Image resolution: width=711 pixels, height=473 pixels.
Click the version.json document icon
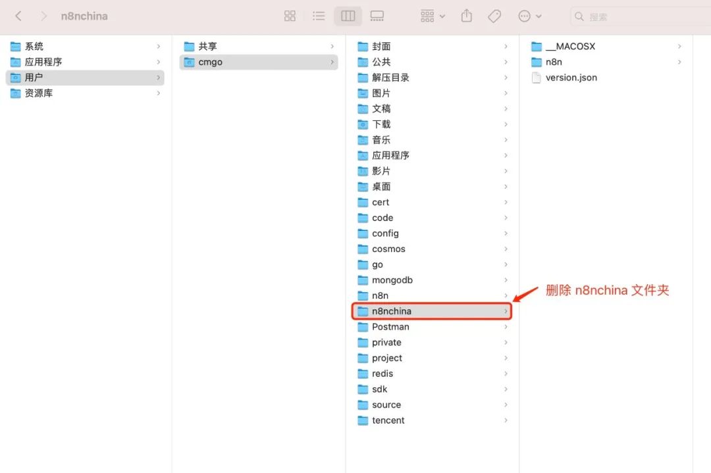[x=537, y=78]
